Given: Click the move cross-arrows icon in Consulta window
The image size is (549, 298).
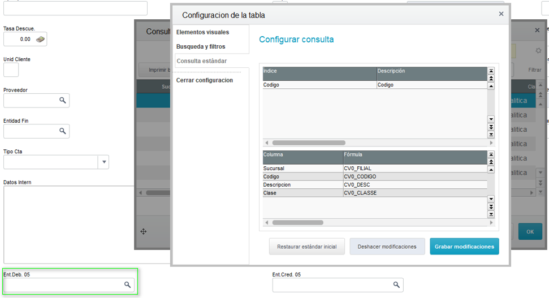Looking at the screenshot, I should [144, 231].
